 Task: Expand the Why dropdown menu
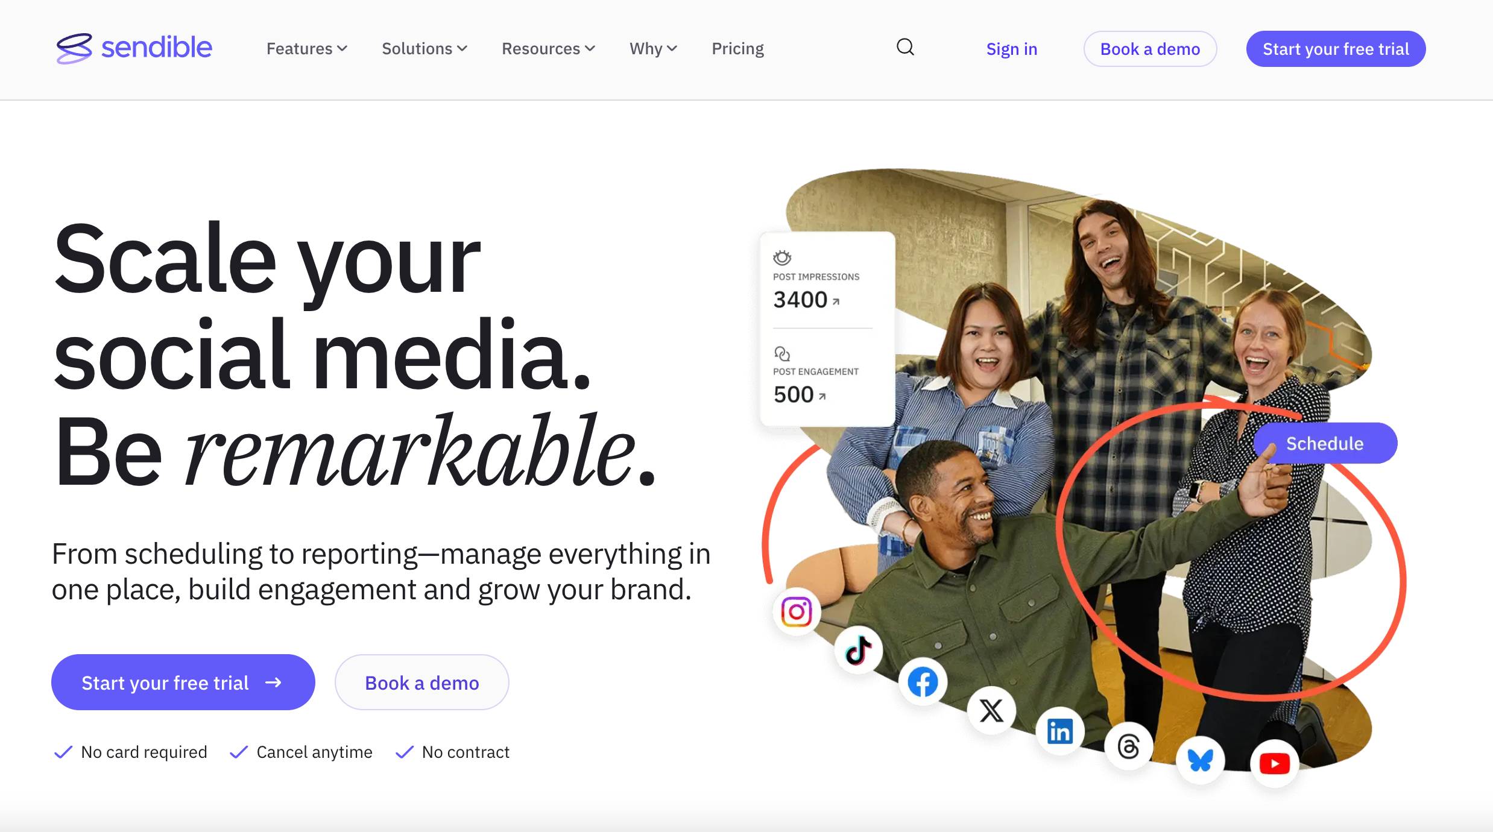click(653, 48)
